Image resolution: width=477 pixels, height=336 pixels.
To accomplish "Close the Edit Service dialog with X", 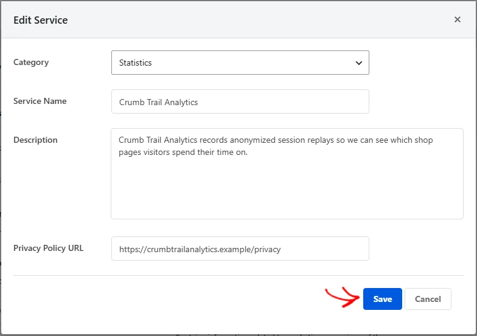I will click(x=458, y=19).
